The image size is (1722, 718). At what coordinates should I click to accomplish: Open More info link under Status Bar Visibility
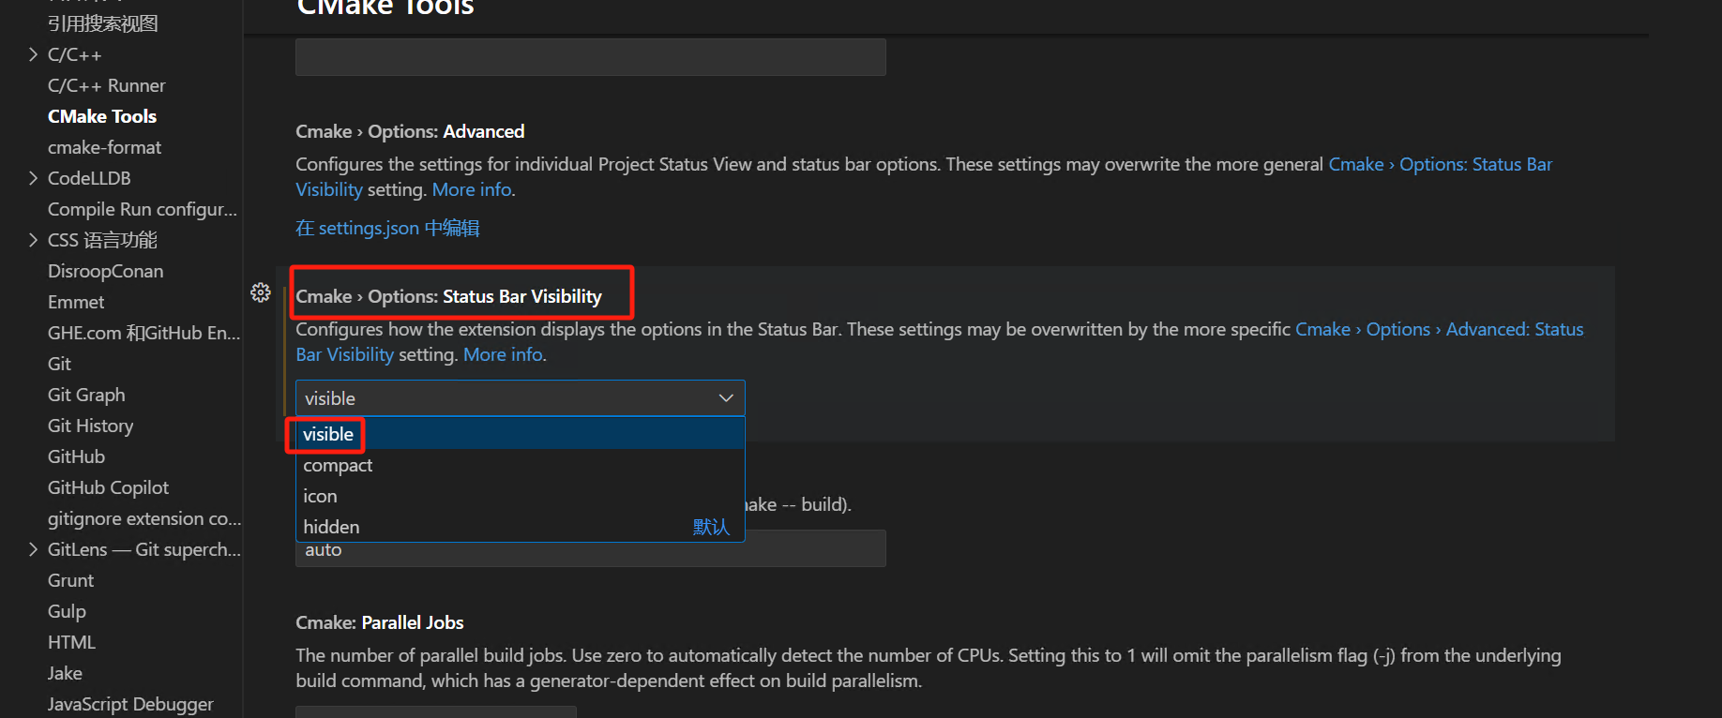[x=503, y=354]
